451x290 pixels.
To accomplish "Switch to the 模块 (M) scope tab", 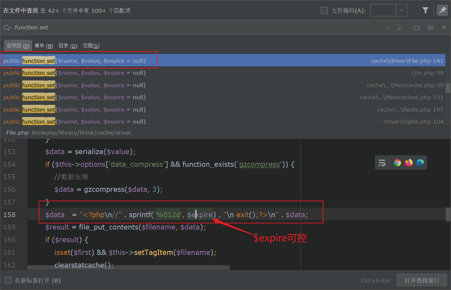I will pyautogui.click(x=44, y=46).
